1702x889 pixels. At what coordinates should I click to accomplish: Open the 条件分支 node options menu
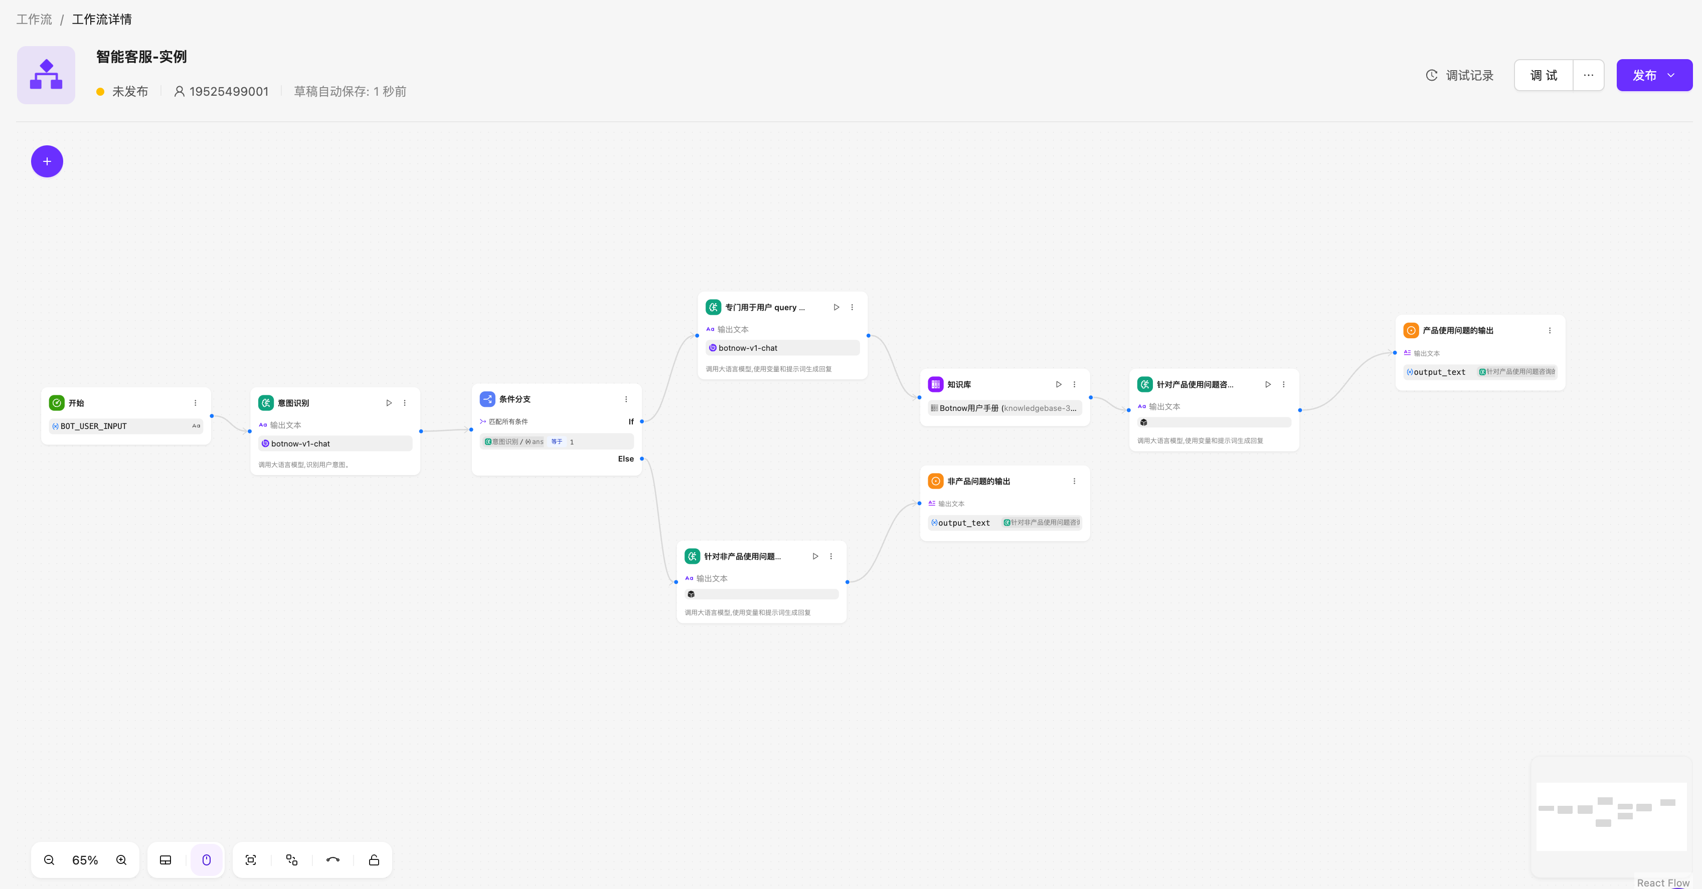(626, 399)
